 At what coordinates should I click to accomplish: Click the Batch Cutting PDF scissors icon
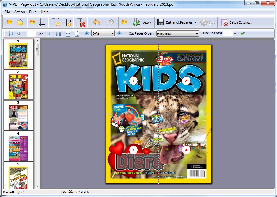coord(225,22)
